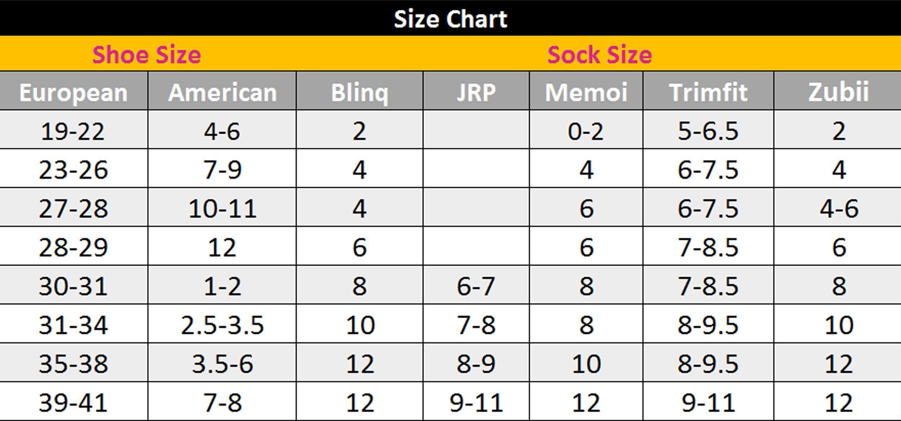Select the American 2.5-3.5 cell

222,325
